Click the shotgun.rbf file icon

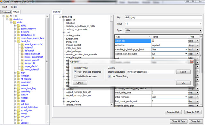22,63
